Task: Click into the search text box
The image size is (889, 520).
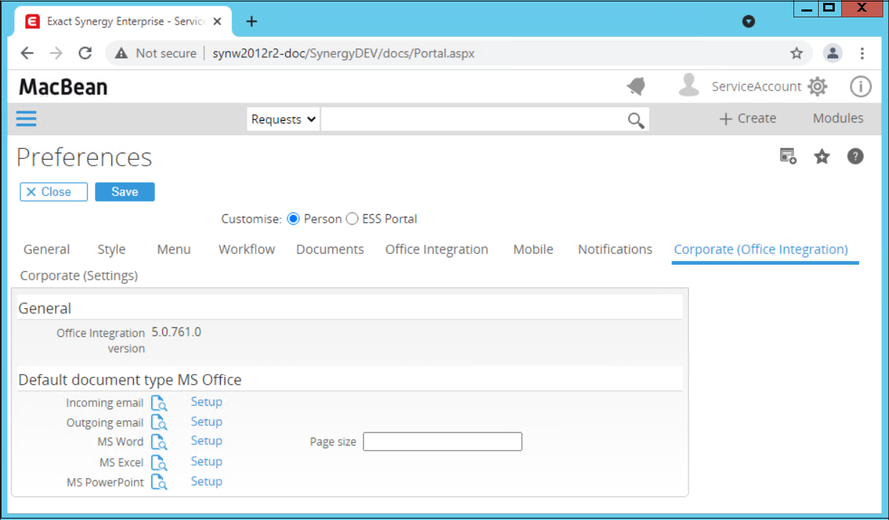Action: tap(473, 119)
